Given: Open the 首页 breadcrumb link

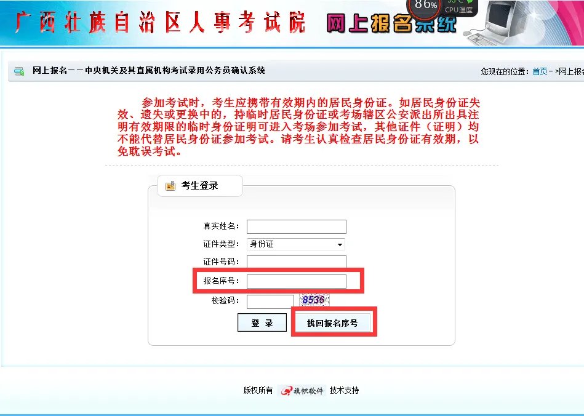Looking at the screenshot, I should (x=540, y=70).
